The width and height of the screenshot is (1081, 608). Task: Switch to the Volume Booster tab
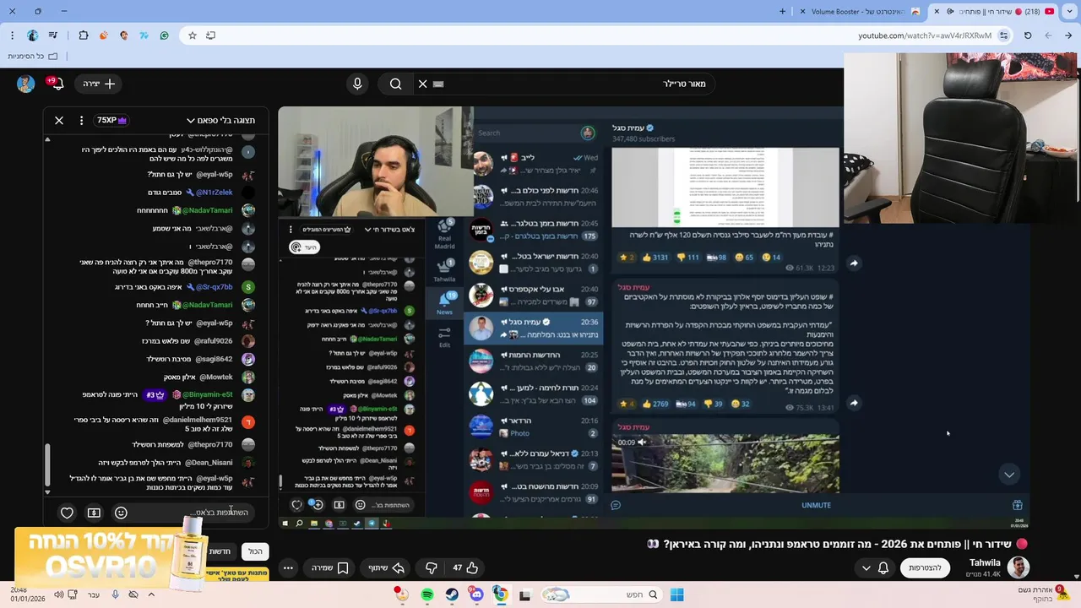[x=861, y=12]
